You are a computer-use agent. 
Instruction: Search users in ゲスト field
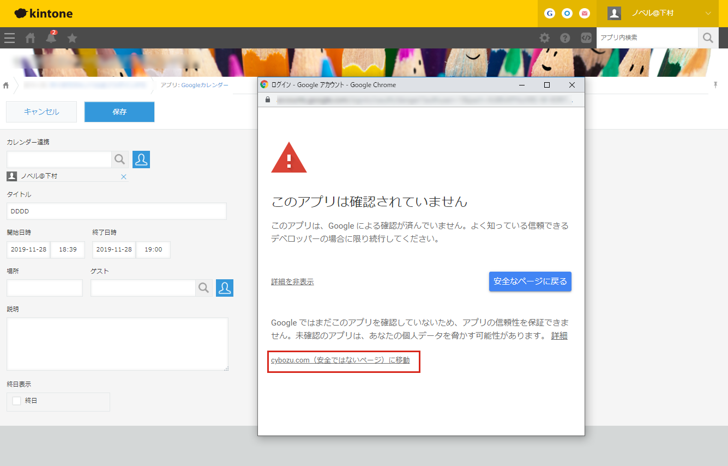(x=204, y=288)
